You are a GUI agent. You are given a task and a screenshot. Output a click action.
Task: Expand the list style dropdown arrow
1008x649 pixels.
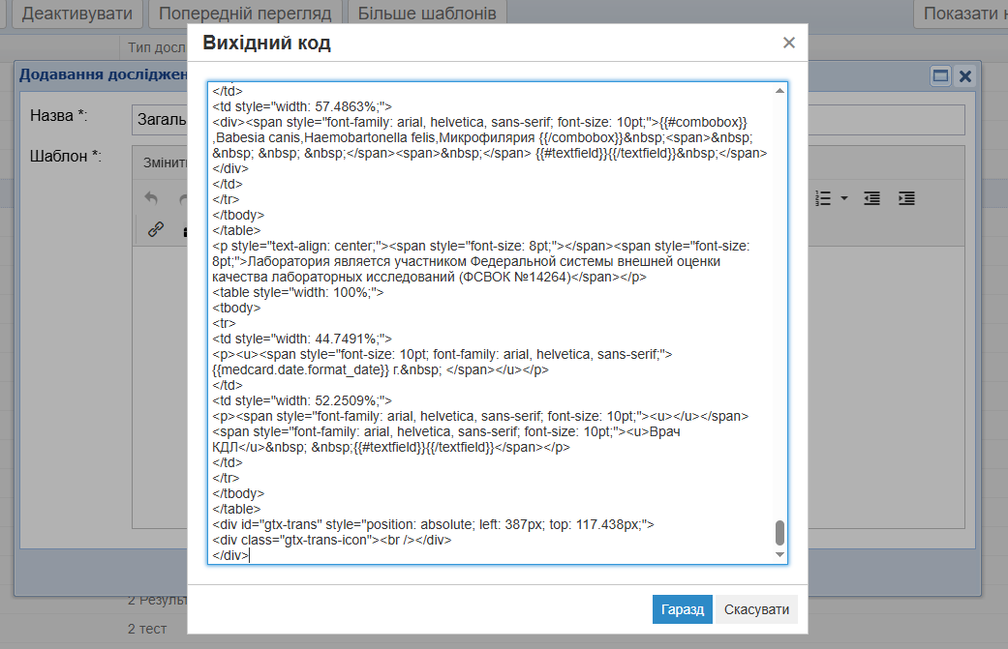(844, 198)
